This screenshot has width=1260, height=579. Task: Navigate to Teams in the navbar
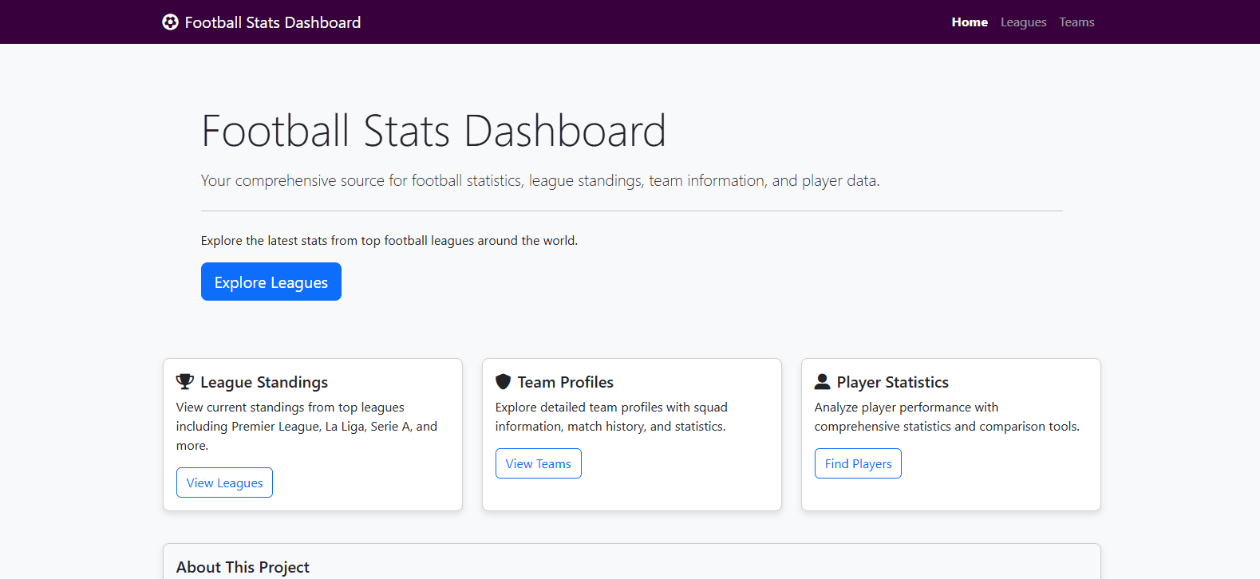coord(1076,22)
